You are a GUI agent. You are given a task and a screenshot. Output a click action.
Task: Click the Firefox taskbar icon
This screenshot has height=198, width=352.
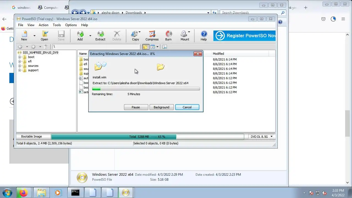23,193
